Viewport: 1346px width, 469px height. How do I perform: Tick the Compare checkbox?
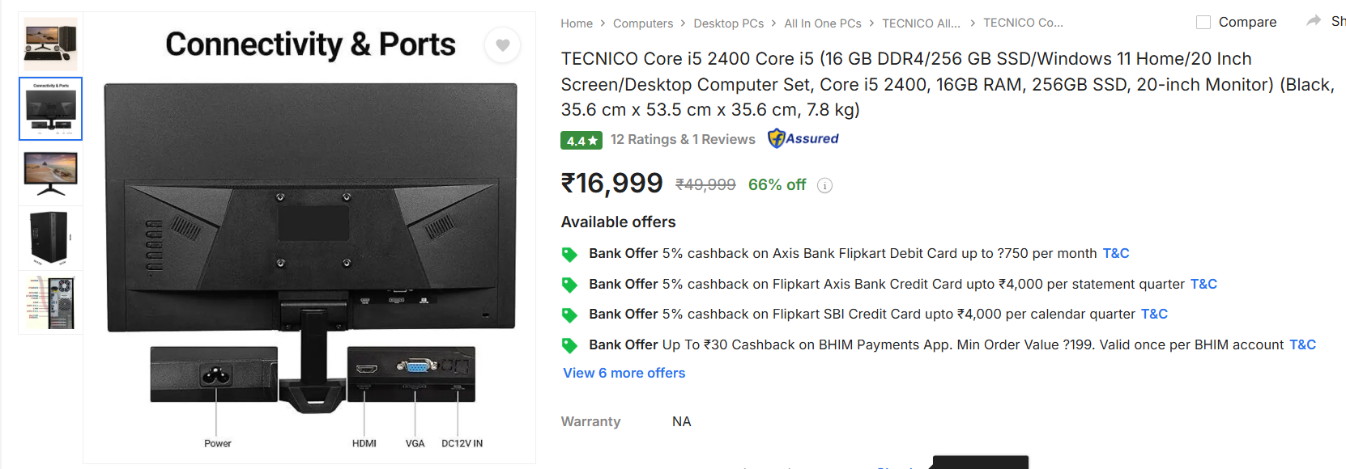pos(1203,23)
